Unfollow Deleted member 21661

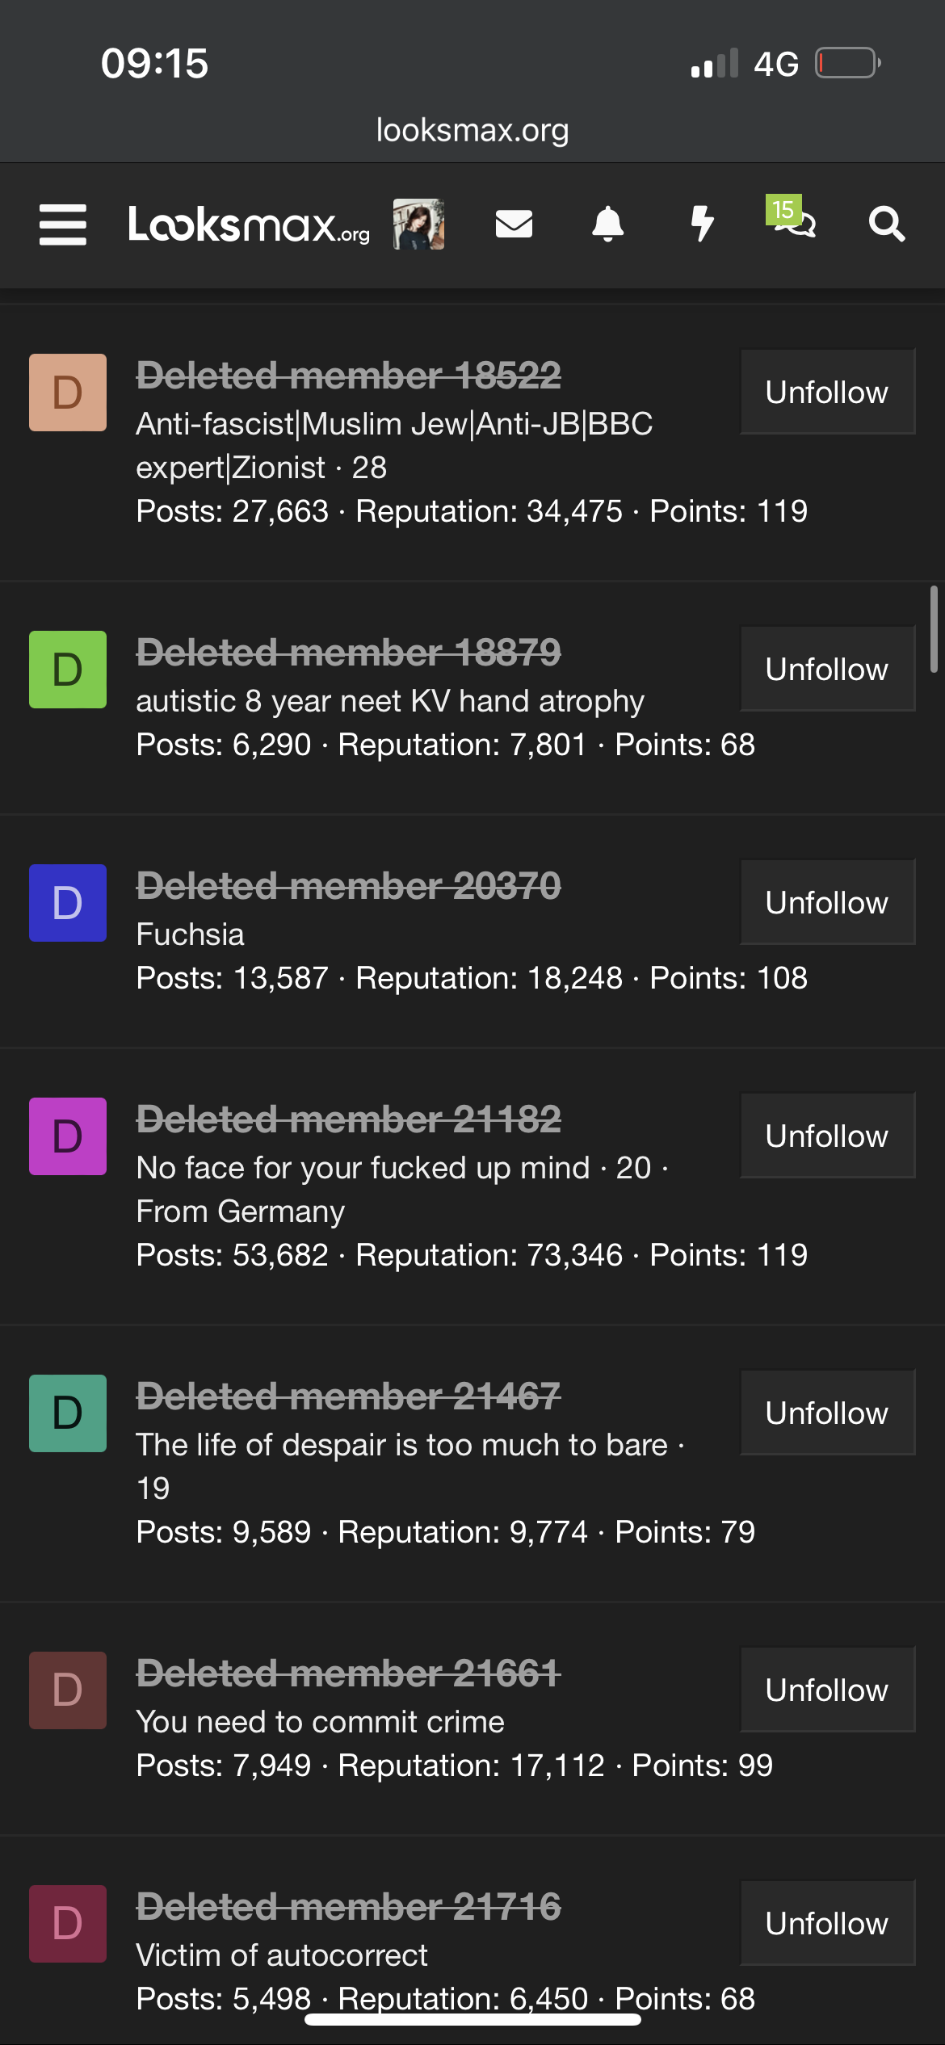coord(827,1690)
